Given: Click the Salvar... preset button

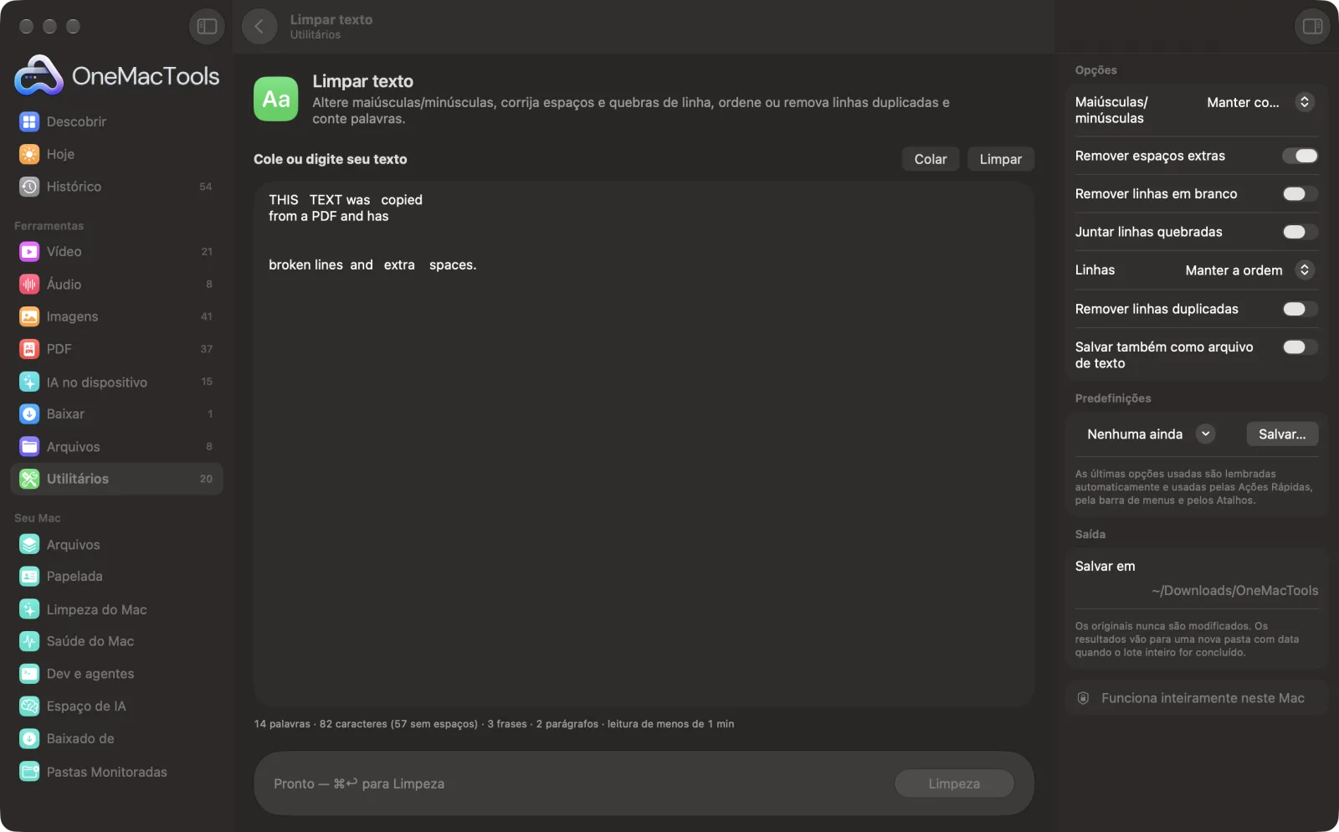Looking at the screenshot, I should (x=1282, y=434).
